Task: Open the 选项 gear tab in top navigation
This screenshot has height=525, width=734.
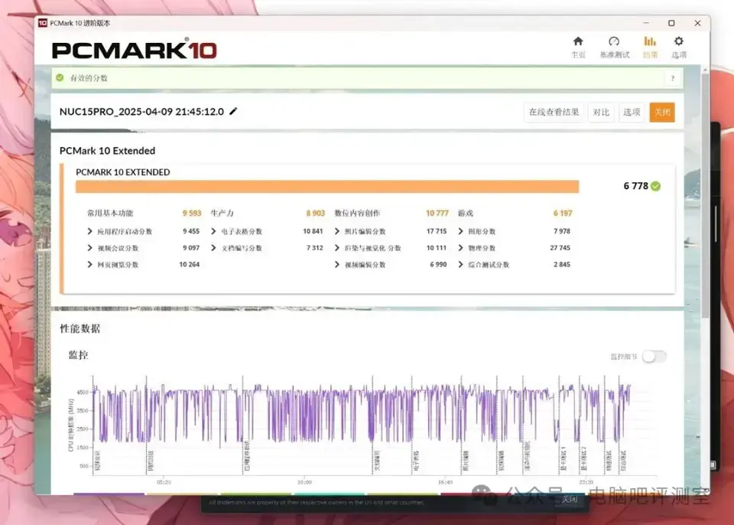Action: point(679,47)
